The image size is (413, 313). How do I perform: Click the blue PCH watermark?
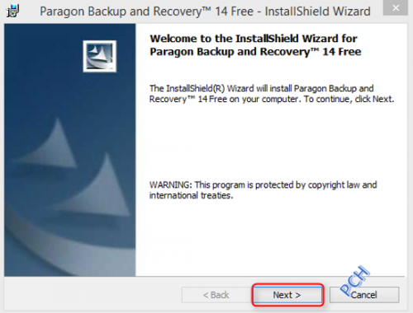(x=354, y=281)
